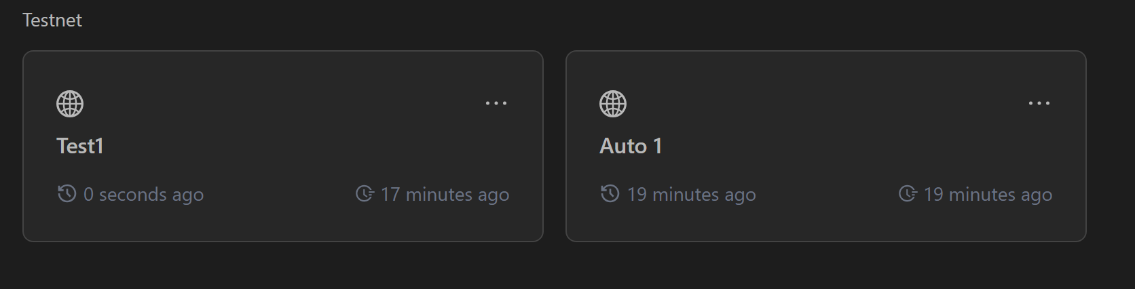Click the globe icon on Auto 1 card
The height and width of the screenshot is (289, 1135).
point(613,104)
